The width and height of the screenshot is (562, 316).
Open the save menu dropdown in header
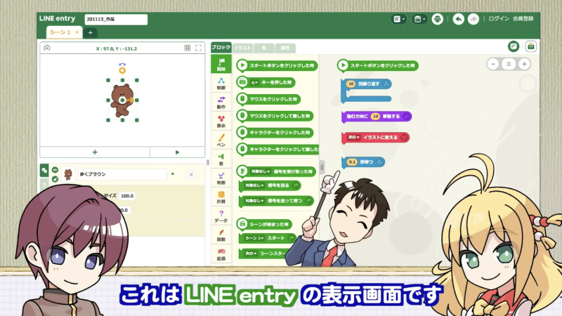click(419, 19)
